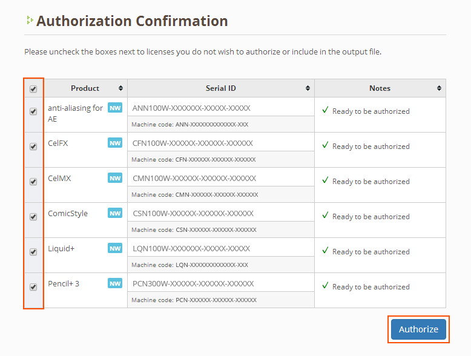471x356 pixels.
Task: Click the CelMX machine code text
Action: (x=194, y=195)
